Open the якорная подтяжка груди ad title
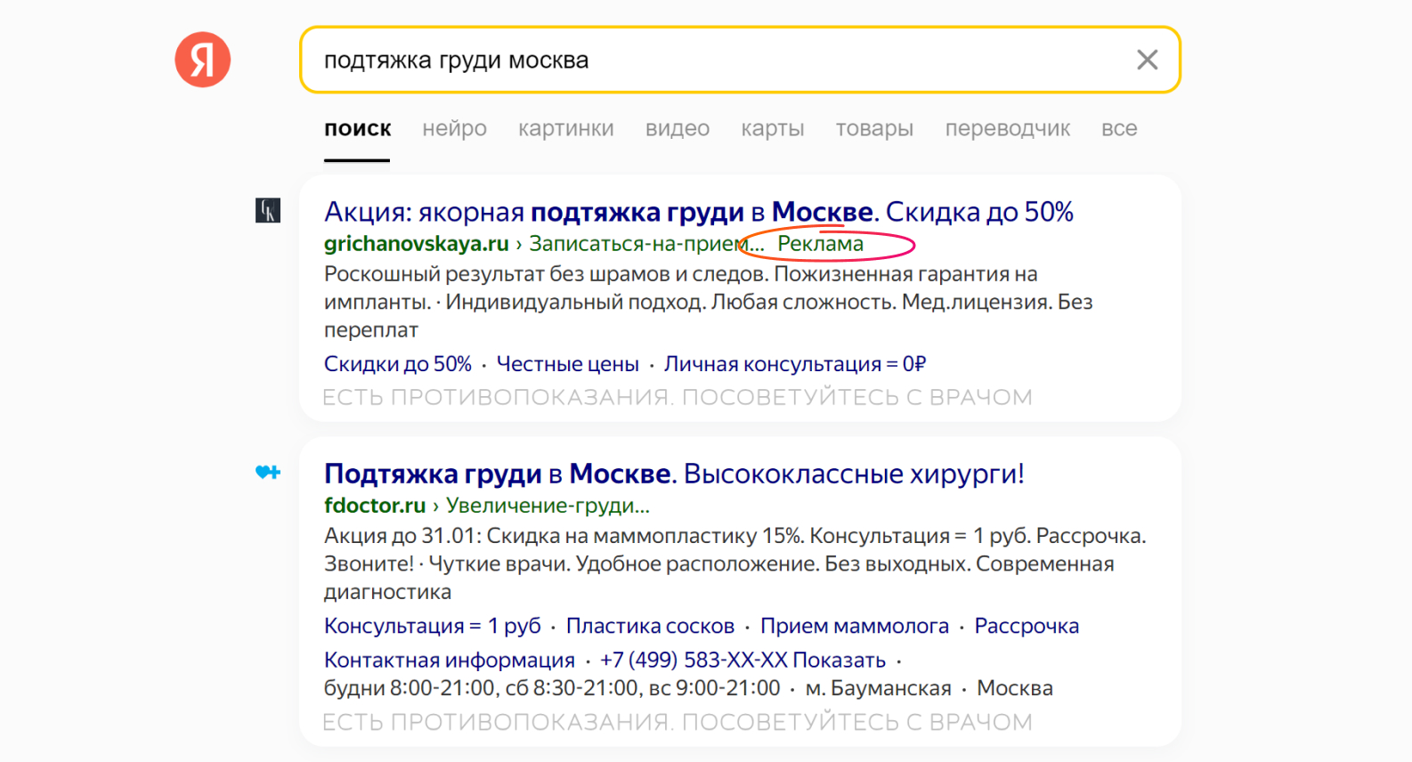The image size is (1412, 762). pyautogui.click(x=698, y=212)
